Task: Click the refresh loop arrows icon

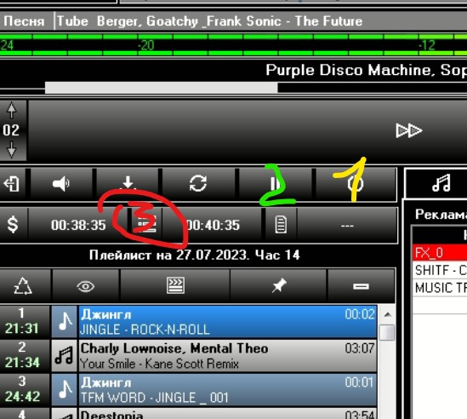Action: tap(198, 183)
